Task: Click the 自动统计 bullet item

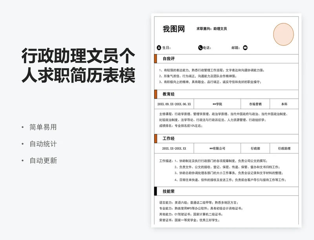Action: (x=43, y=144)
